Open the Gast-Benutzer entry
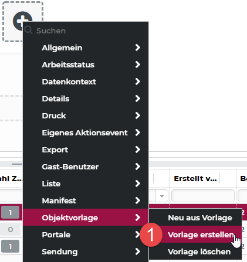This screenshot has height=262, width=247. click(86, 166)
